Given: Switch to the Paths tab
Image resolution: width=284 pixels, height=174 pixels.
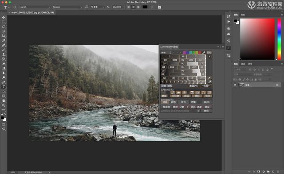Looking at the screenshot, I should point(250,64).
